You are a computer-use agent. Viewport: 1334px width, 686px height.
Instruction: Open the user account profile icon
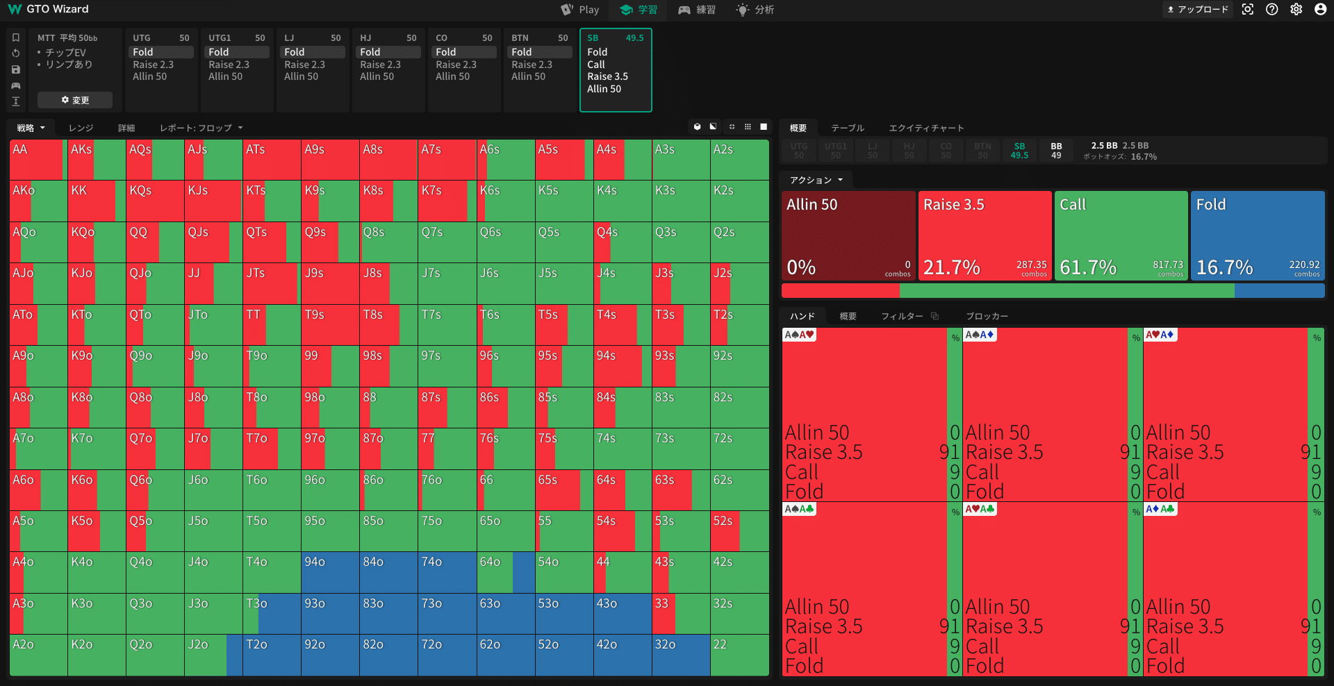tap(1320, 10)
